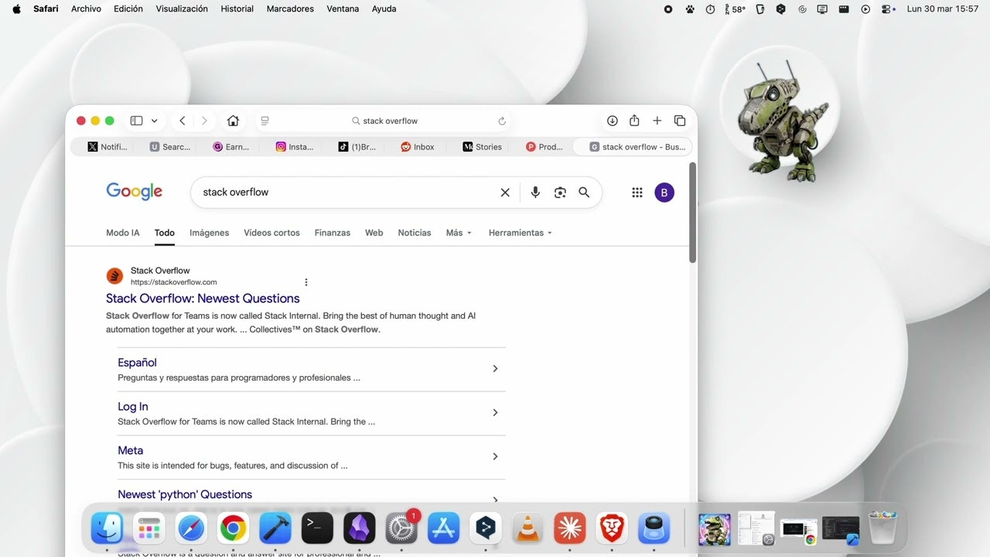Open the Safari share button
The height and width of the screenshot is (557, 990).
(634, 121)
